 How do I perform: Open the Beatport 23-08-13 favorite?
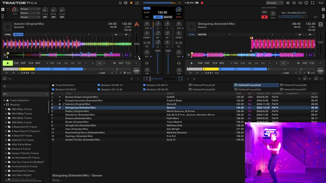110,85
